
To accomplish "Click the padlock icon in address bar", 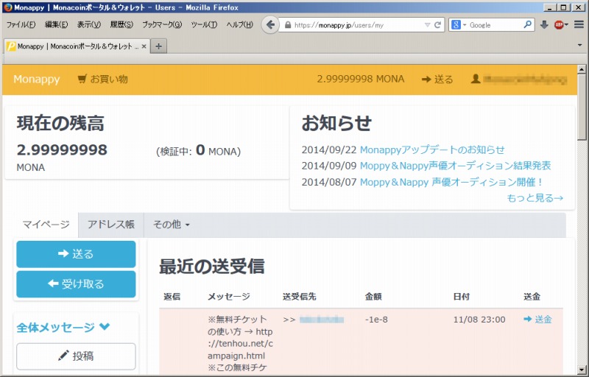I will click(288, 25).
